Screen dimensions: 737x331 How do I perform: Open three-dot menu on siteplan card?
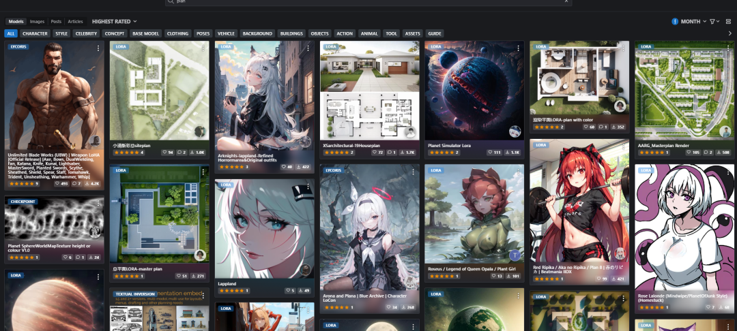(203, 48)
